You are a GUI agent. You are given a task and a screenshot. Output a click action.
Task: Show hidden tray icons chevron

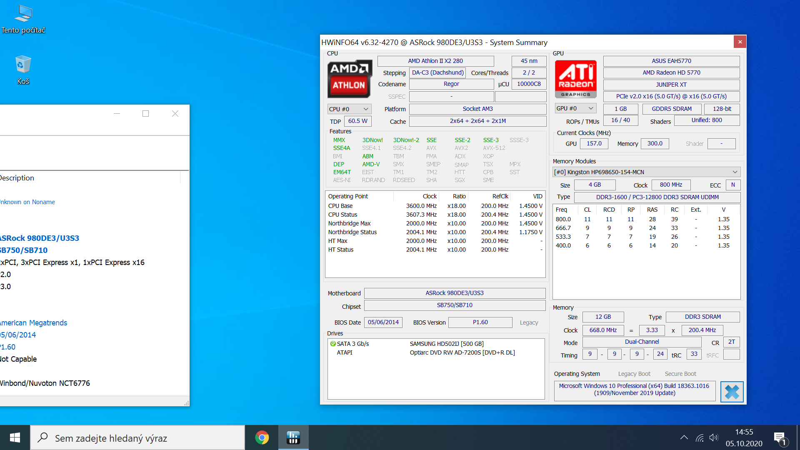684,437
